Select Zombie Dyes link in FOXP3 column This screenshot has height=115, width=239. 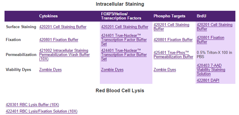(x=112, y=70)
